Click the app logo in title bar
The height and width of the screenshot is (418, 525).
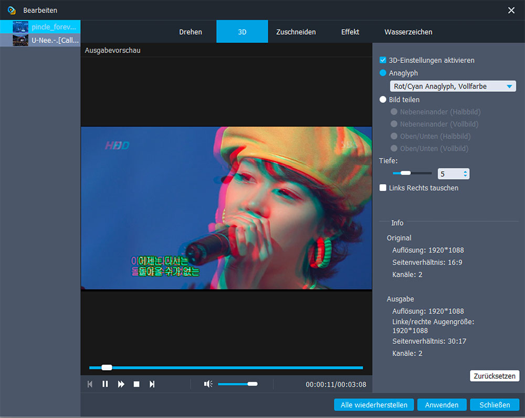[12, 11]
